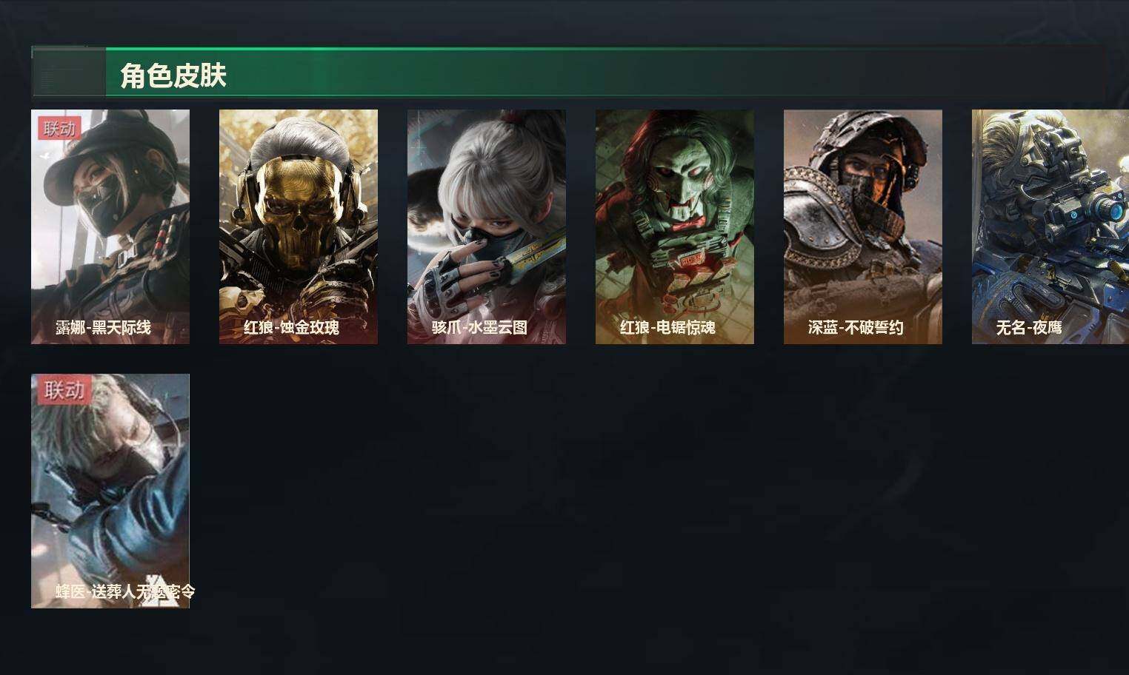Click the 角色皮肤 section title
This screenshot has height=675, width=1129.
[x=173, y=75]
